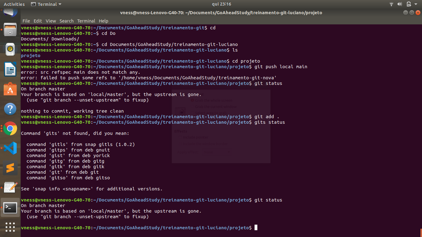The width and height of the screenshot is (422, 237).
Task: Click the 'gist' from deb yorick line
Action: click(x=68, y=156)
